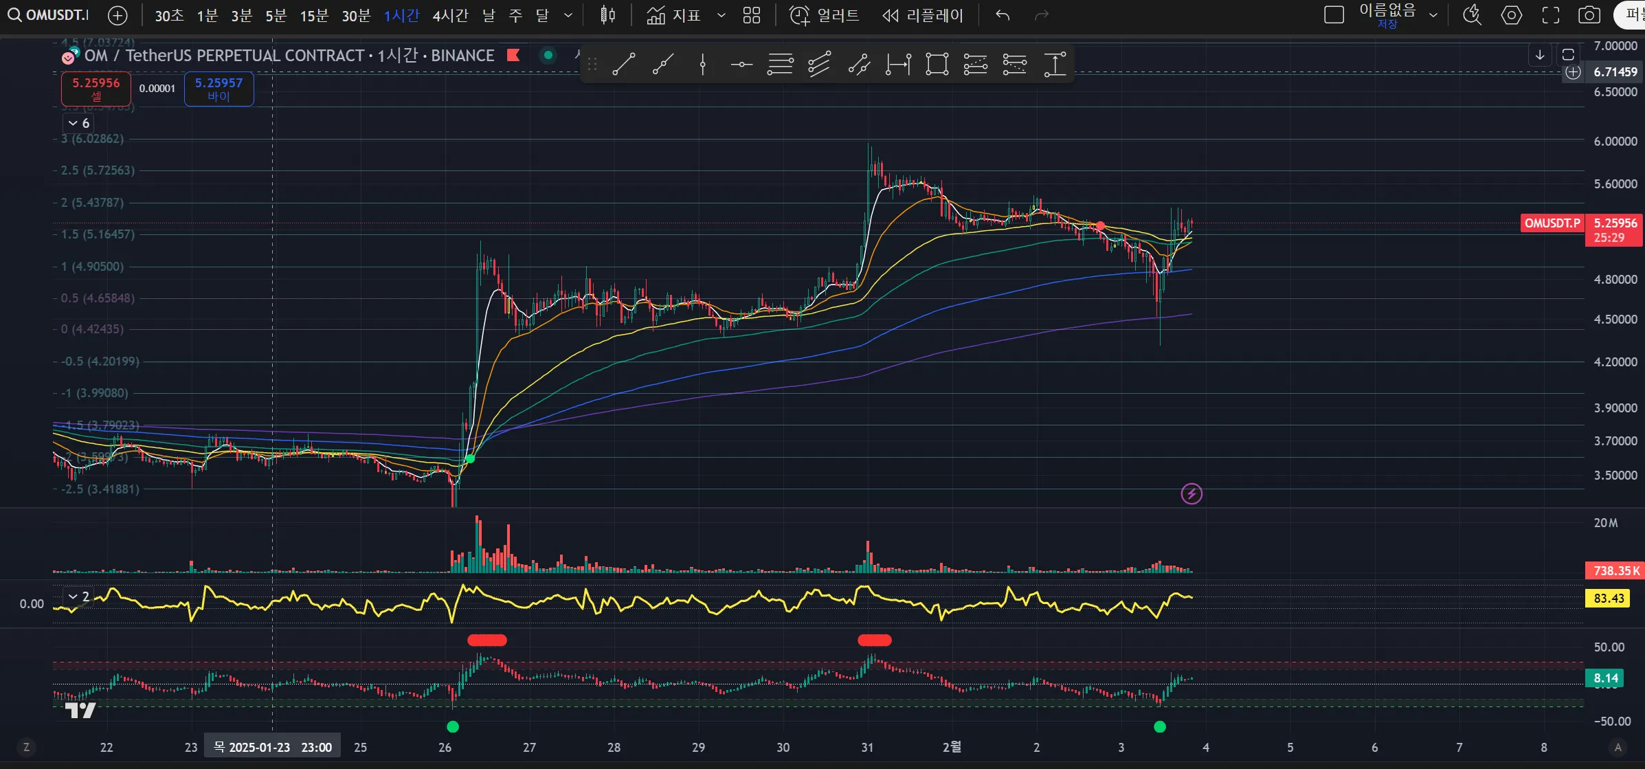This screenshot has height=769, width=1645.
Task: Take a chart snapshot with camera icon
Action: click(1589, 15)
